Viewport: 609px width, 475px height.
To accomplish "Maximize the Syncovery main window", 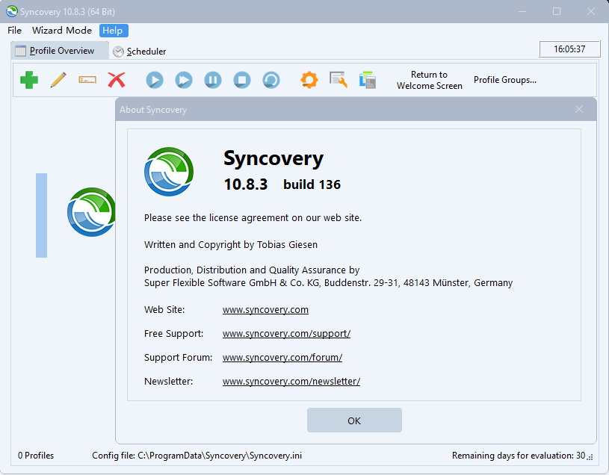I will point(557,11).
